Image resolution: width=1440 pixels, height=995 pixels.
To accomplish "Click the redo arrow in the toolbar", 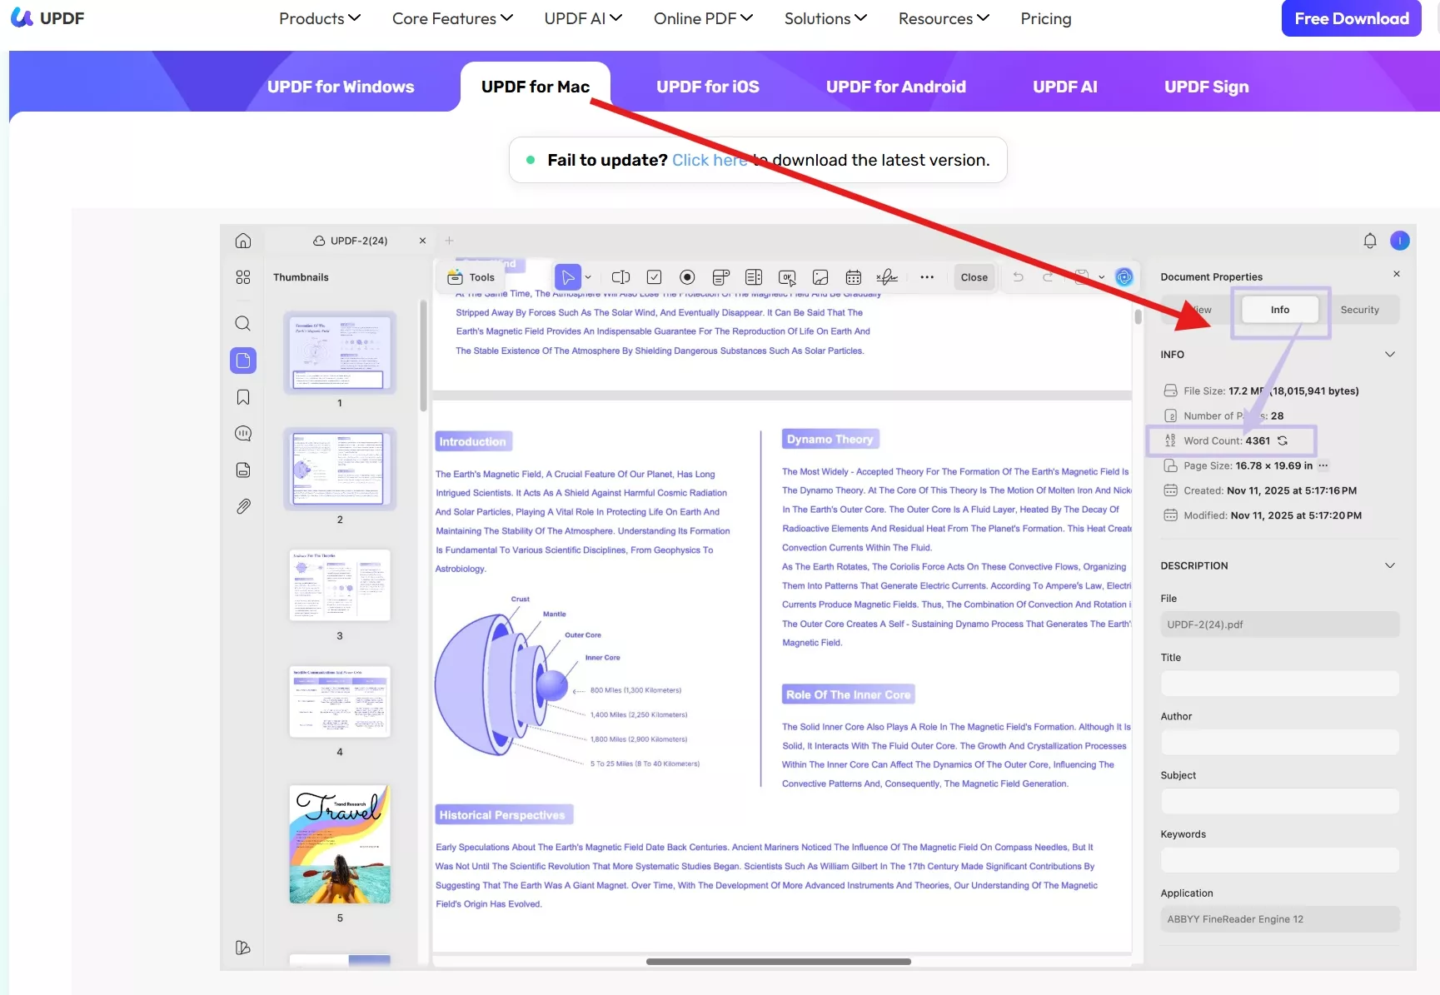I will click(1049, 277).
